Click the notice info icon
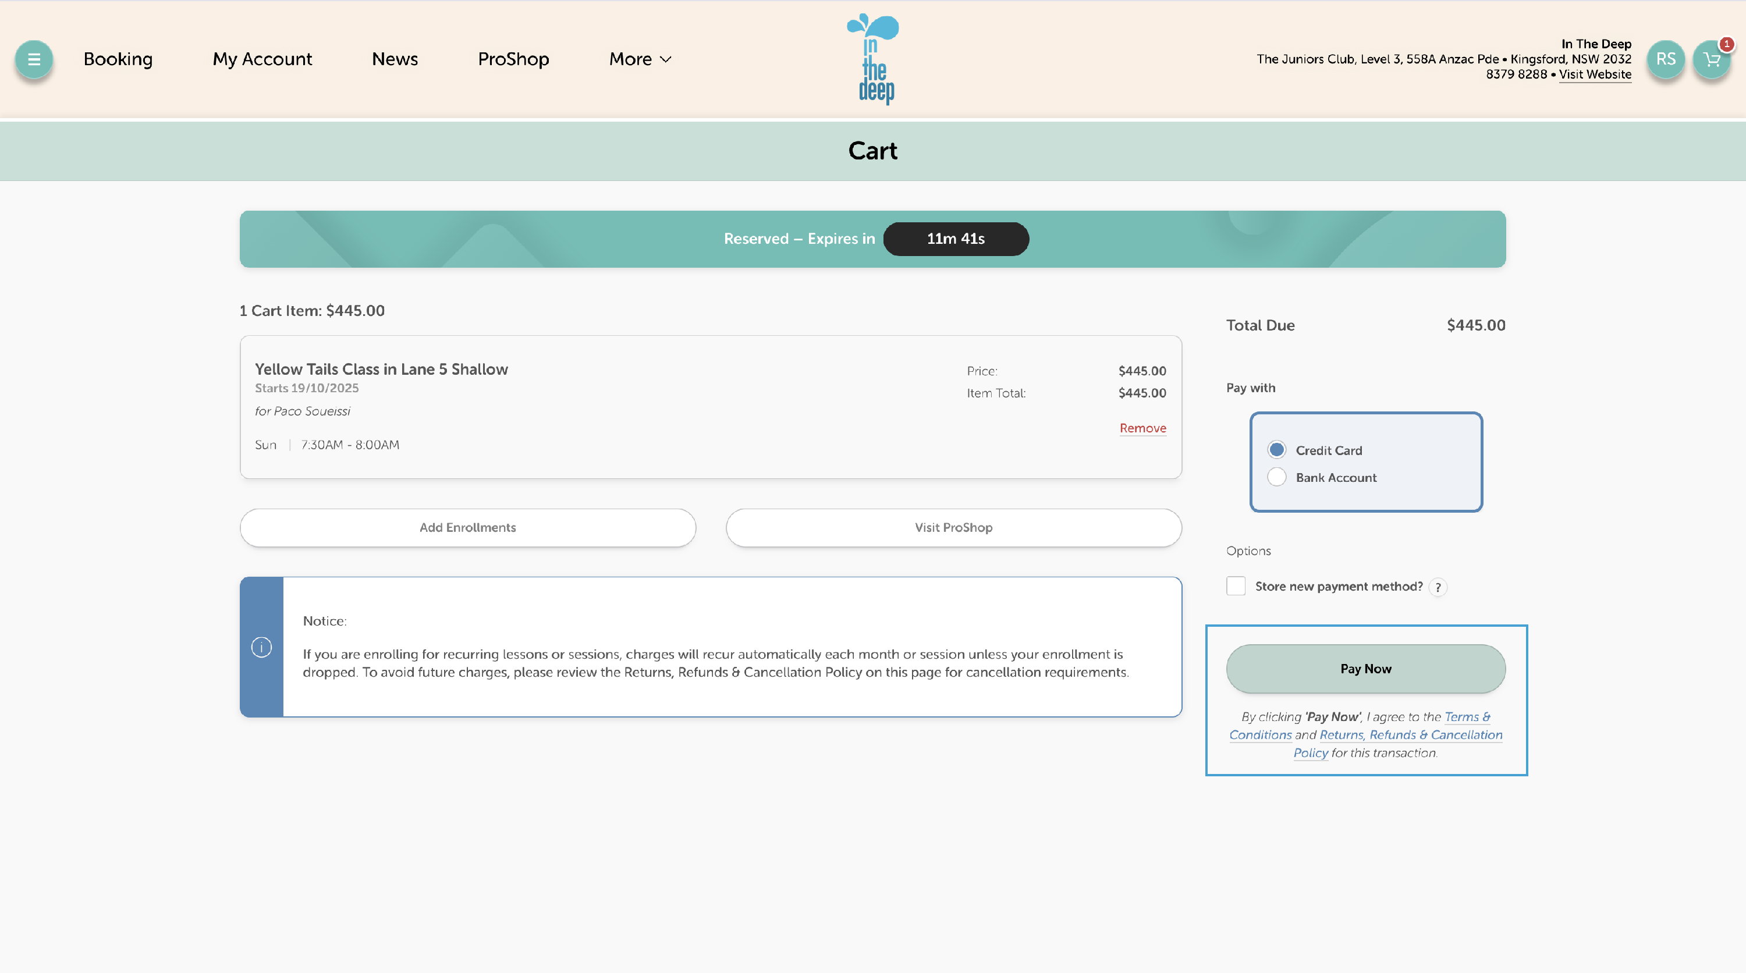 [x=262, y=647]
